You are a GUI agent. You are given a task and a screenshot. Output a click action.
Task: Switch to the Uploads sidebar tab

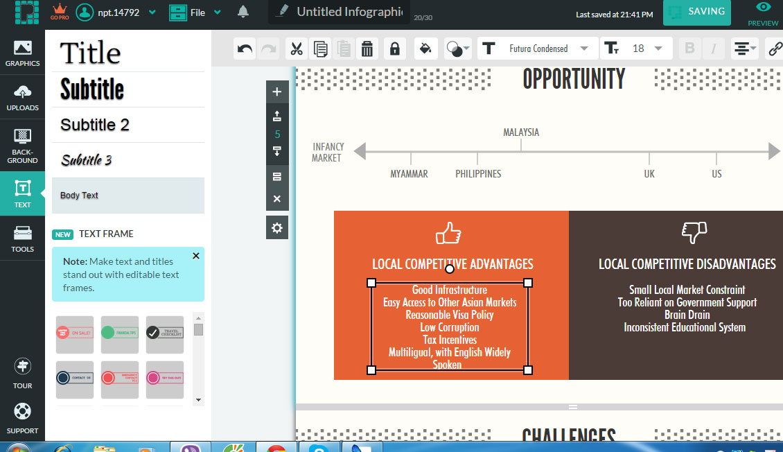[x=22, y=98]
